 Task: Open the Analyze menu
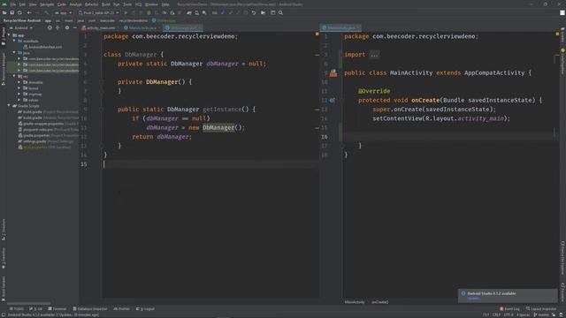[x=75, y=4]
